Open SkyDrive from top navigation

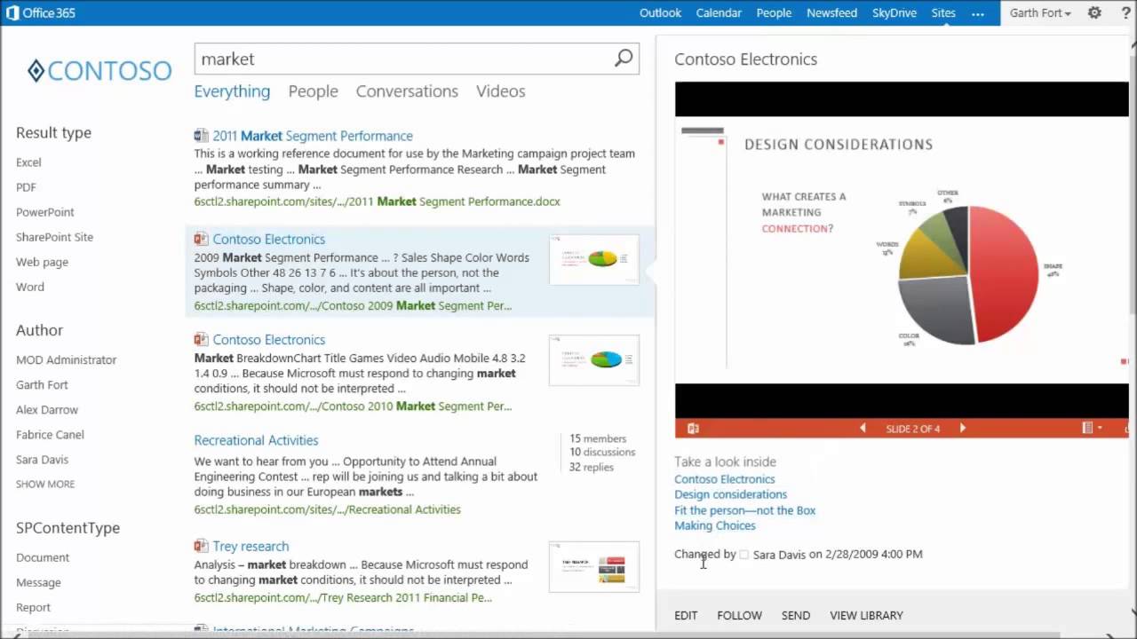click(894, 12)
